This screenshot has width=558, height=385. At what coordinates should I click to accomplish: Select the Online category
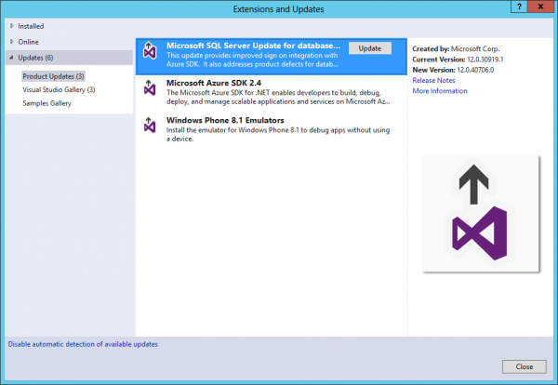29,42
